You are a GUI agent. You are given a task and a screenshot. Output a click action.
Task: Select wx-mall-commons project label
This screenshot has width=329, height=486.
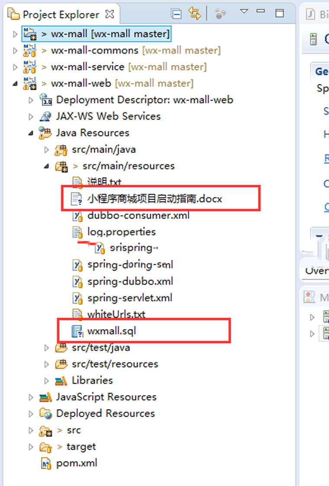[x=94, y=50]
